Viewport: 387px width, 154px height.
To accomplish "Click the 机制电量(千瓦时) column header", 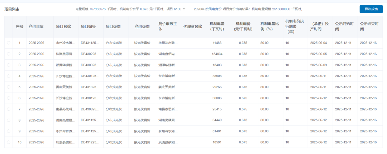I will click(217, 26).
